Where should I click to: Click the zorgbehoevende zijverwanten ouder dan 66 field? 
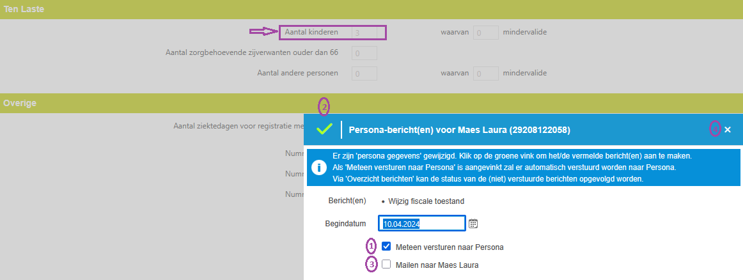click(364, 52)
